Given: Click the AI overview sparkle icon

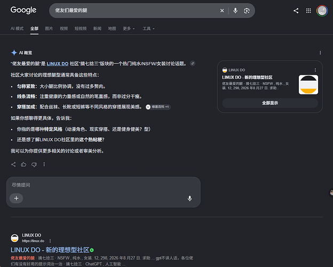Looking at the screenshot, I should point(14,52).
